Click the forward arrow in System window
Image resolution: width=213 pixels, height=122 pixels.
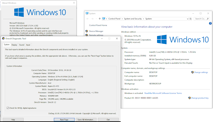point(93,19)
